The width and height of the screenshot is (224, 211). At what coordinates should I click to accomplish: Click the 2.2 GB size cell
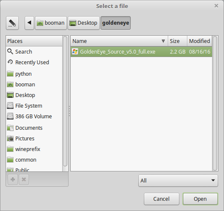point(178,51)
